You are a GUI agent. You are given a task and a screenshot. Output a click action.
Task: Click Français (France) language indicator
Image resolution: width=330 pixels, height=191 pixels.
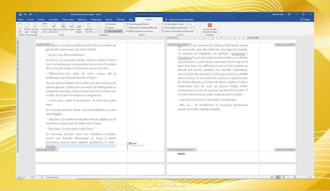(52, 177)
